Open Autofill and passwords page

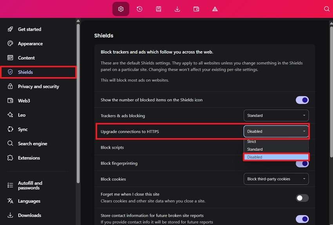pyautogui.click(x=30, y=185)
